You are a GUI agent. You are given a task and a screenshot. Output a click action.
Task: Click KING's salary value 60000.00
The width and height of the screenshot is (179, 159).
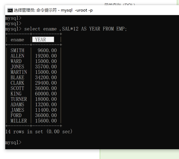pos(46,94)
